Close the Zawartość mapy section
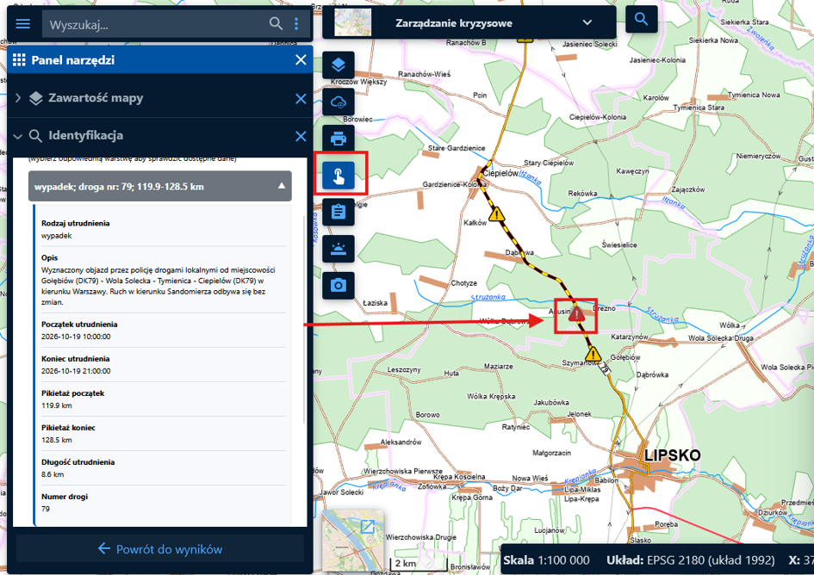This screenshot has width=814, height=575. [x=301, y=99]
